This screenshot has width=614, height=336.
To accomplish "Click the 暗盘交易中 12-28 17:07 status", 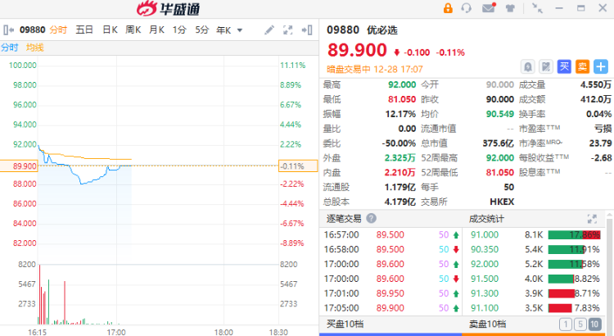I will click(375, 70).
